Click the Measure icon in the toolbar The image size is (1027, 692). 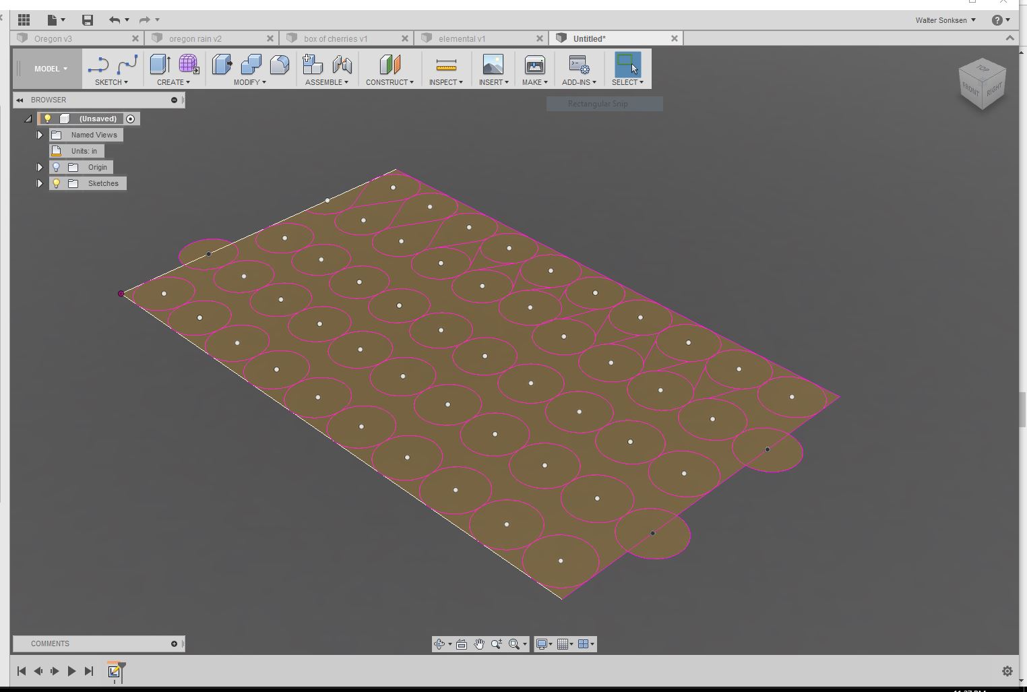pyautogui.click(x=445, y=65)
